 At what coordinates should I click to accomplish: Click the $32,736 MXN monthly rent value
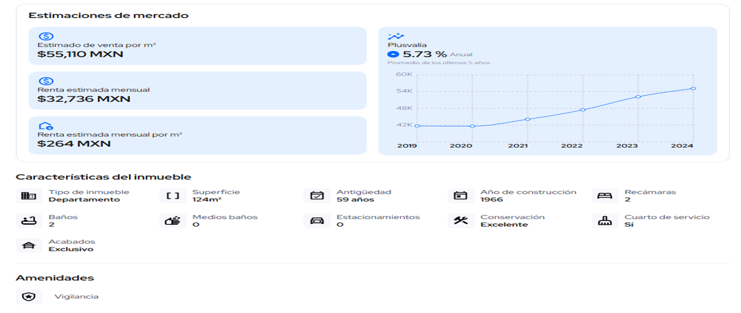[84, 99]
